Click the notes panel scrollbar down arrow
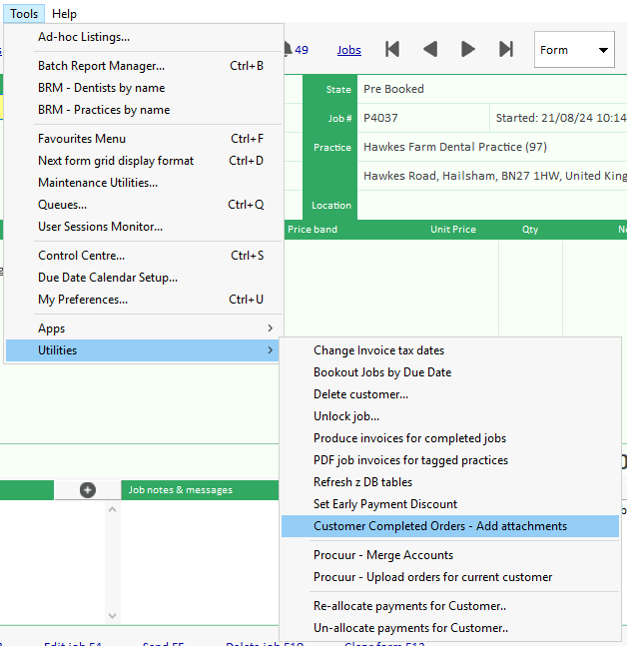The image size is (627, 646). (x=112, y=615)
